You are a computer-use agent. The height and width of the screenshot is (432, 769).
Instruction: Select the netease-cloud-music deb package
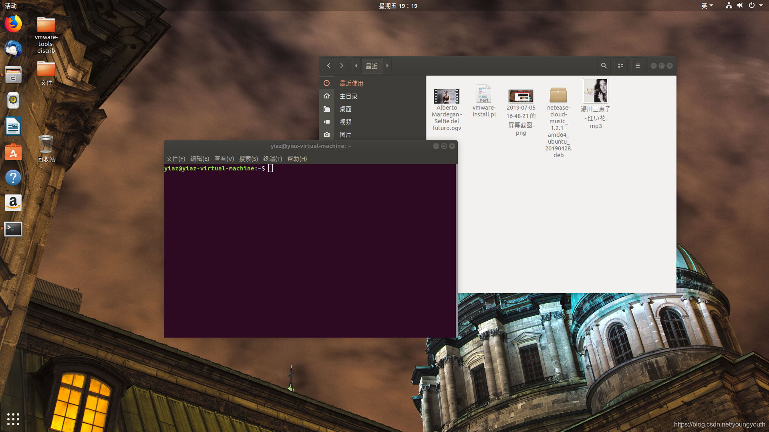tap(558, 95)
